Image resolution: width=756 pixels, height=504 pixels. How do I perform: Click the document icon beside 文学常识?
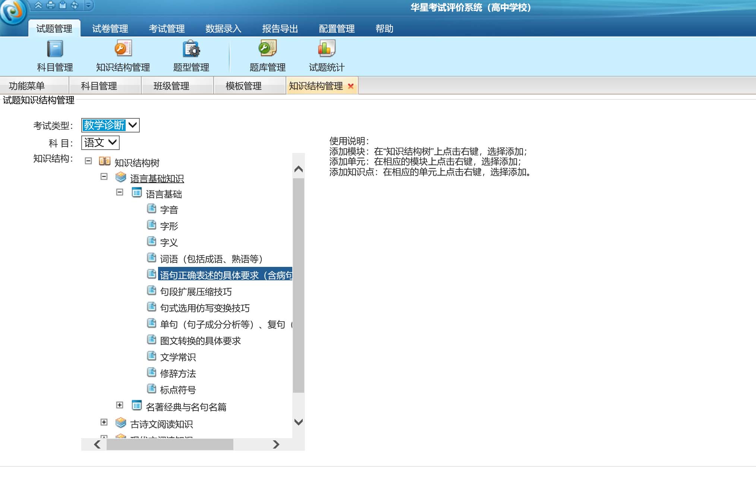coord(151,356)
